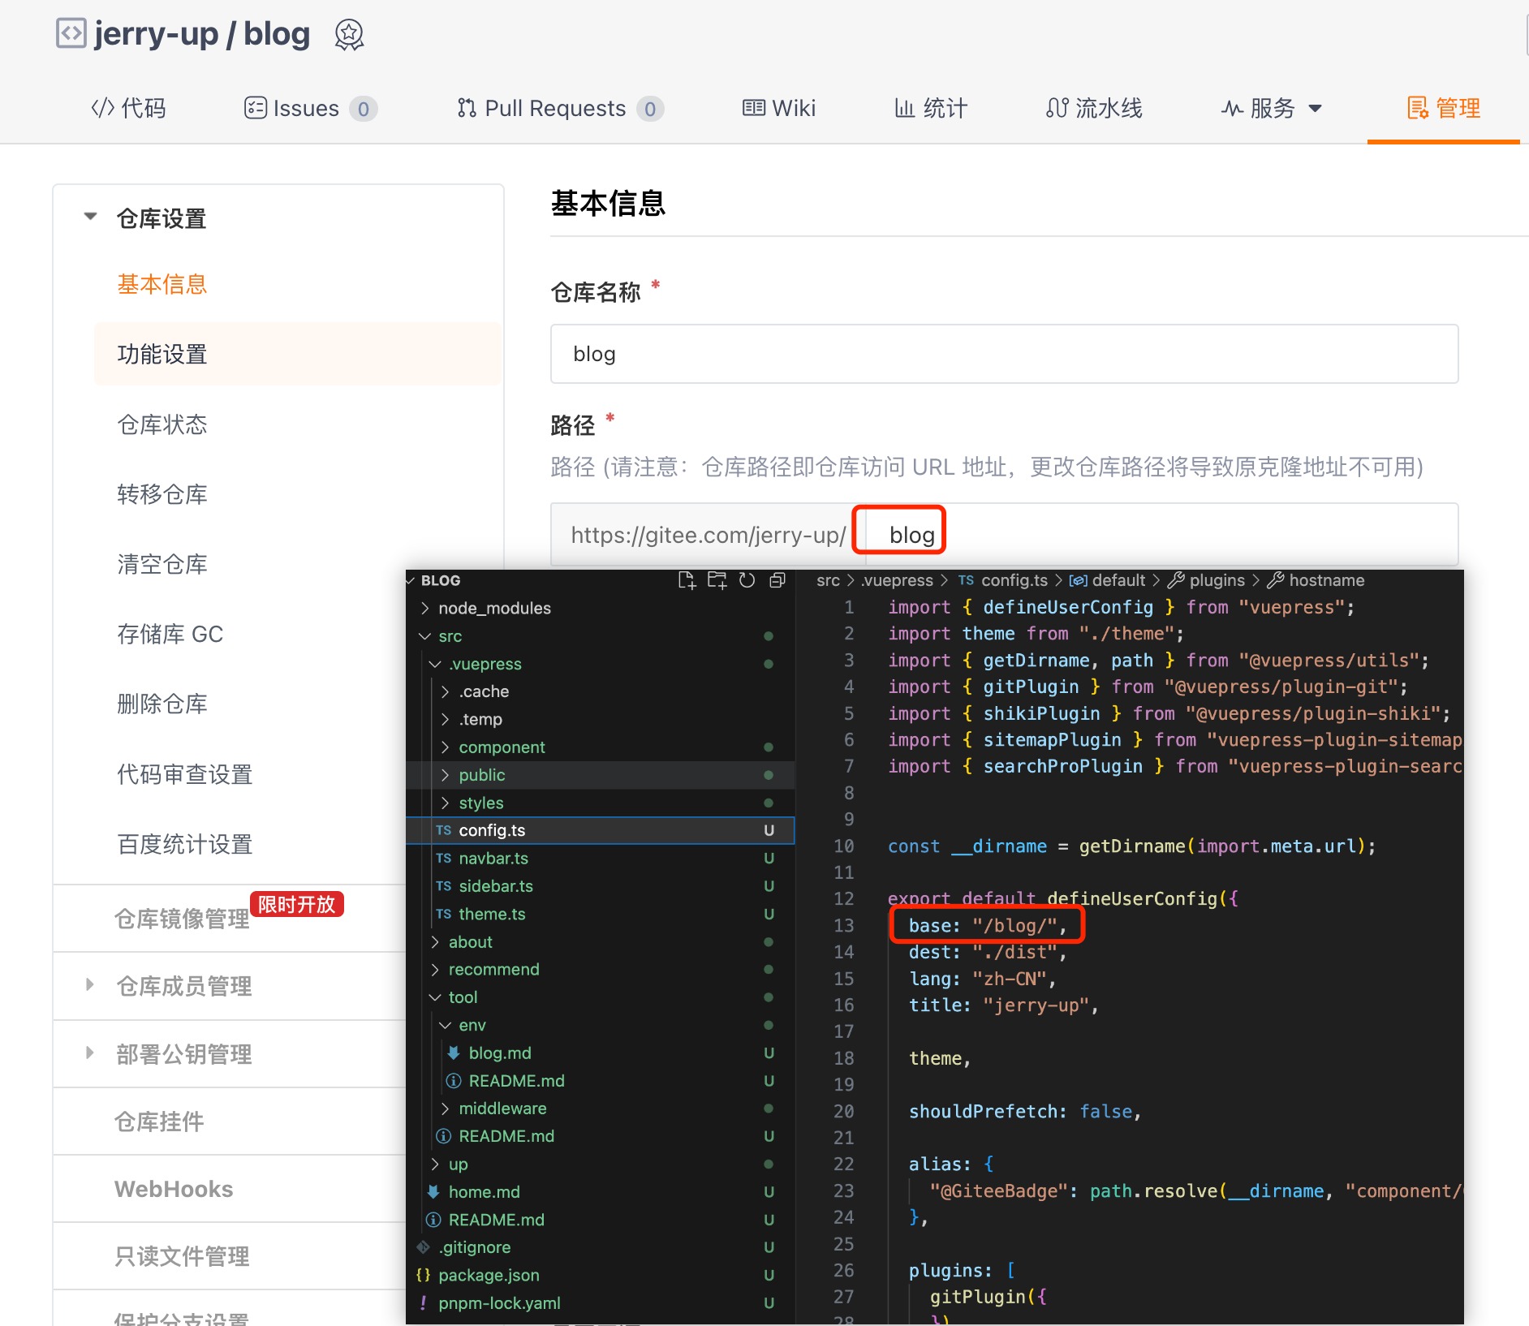Click the code brackets icon before the repo name

71,34
